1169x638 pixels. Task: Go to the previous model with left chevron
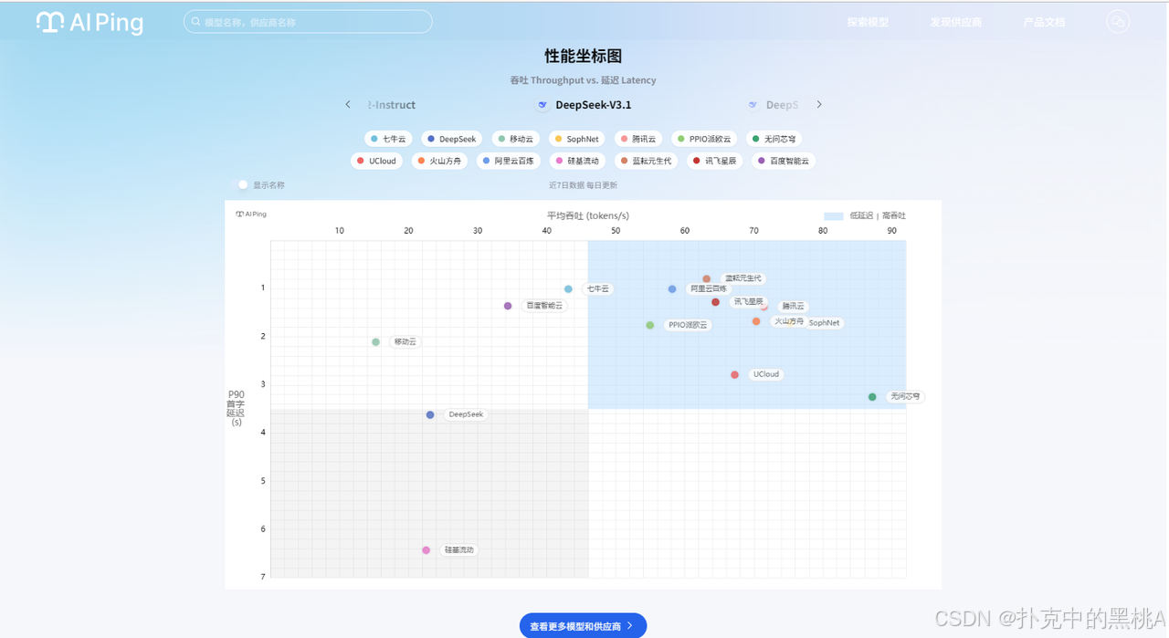pyautogui.click(x=348, y=105)
